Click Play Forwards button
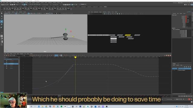The height and width of the screenshot is (108, 193). pos(186,96)
